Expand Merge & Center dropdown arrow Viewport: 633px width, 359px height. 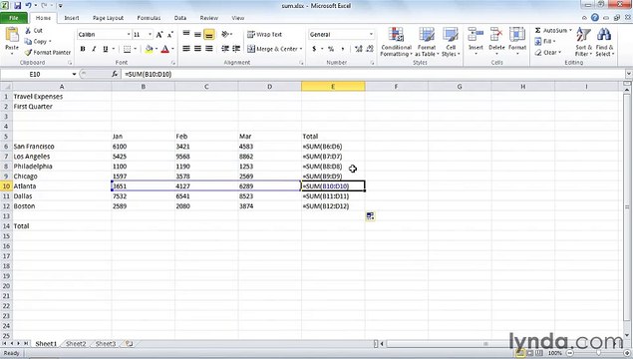coord(301,49)
